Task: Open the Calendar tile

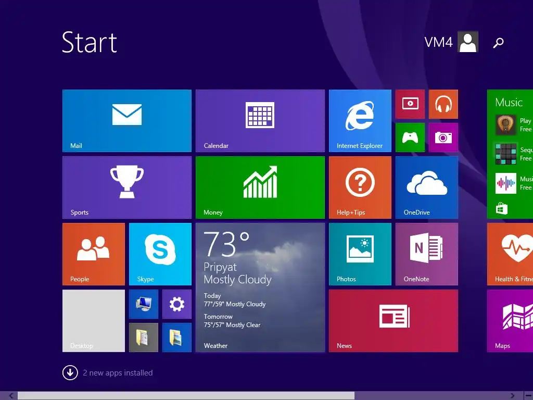Action: pos(260,121)
